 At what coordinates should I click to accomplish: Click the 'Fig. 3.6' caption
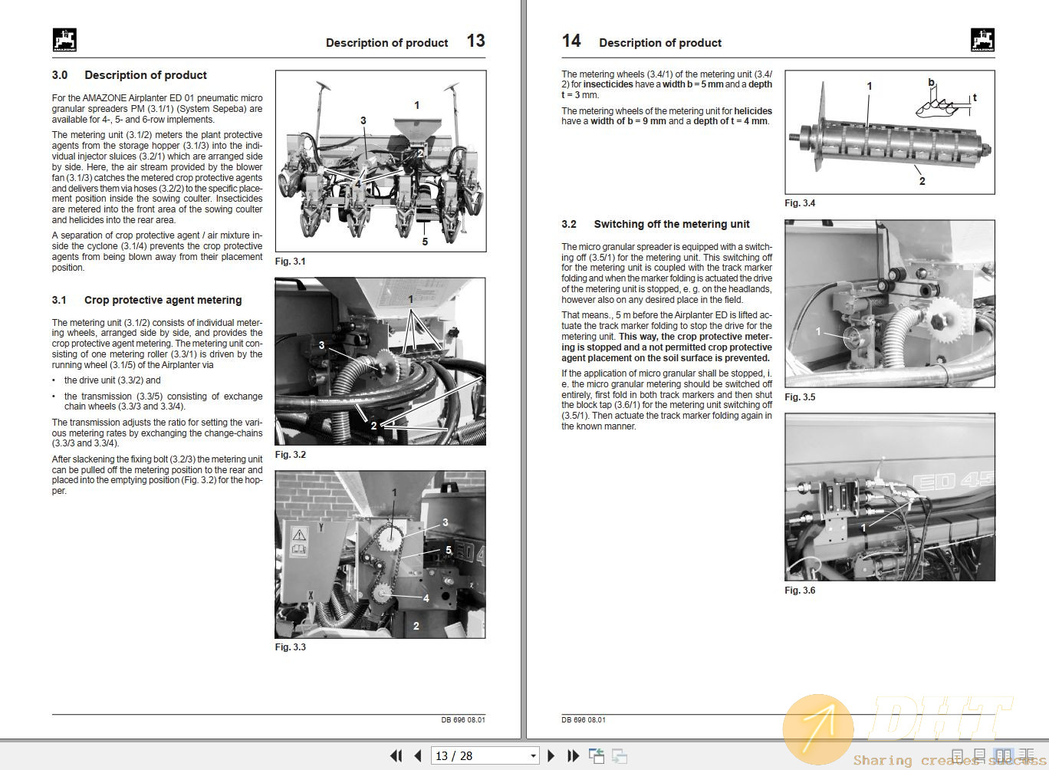coord(800,591)
